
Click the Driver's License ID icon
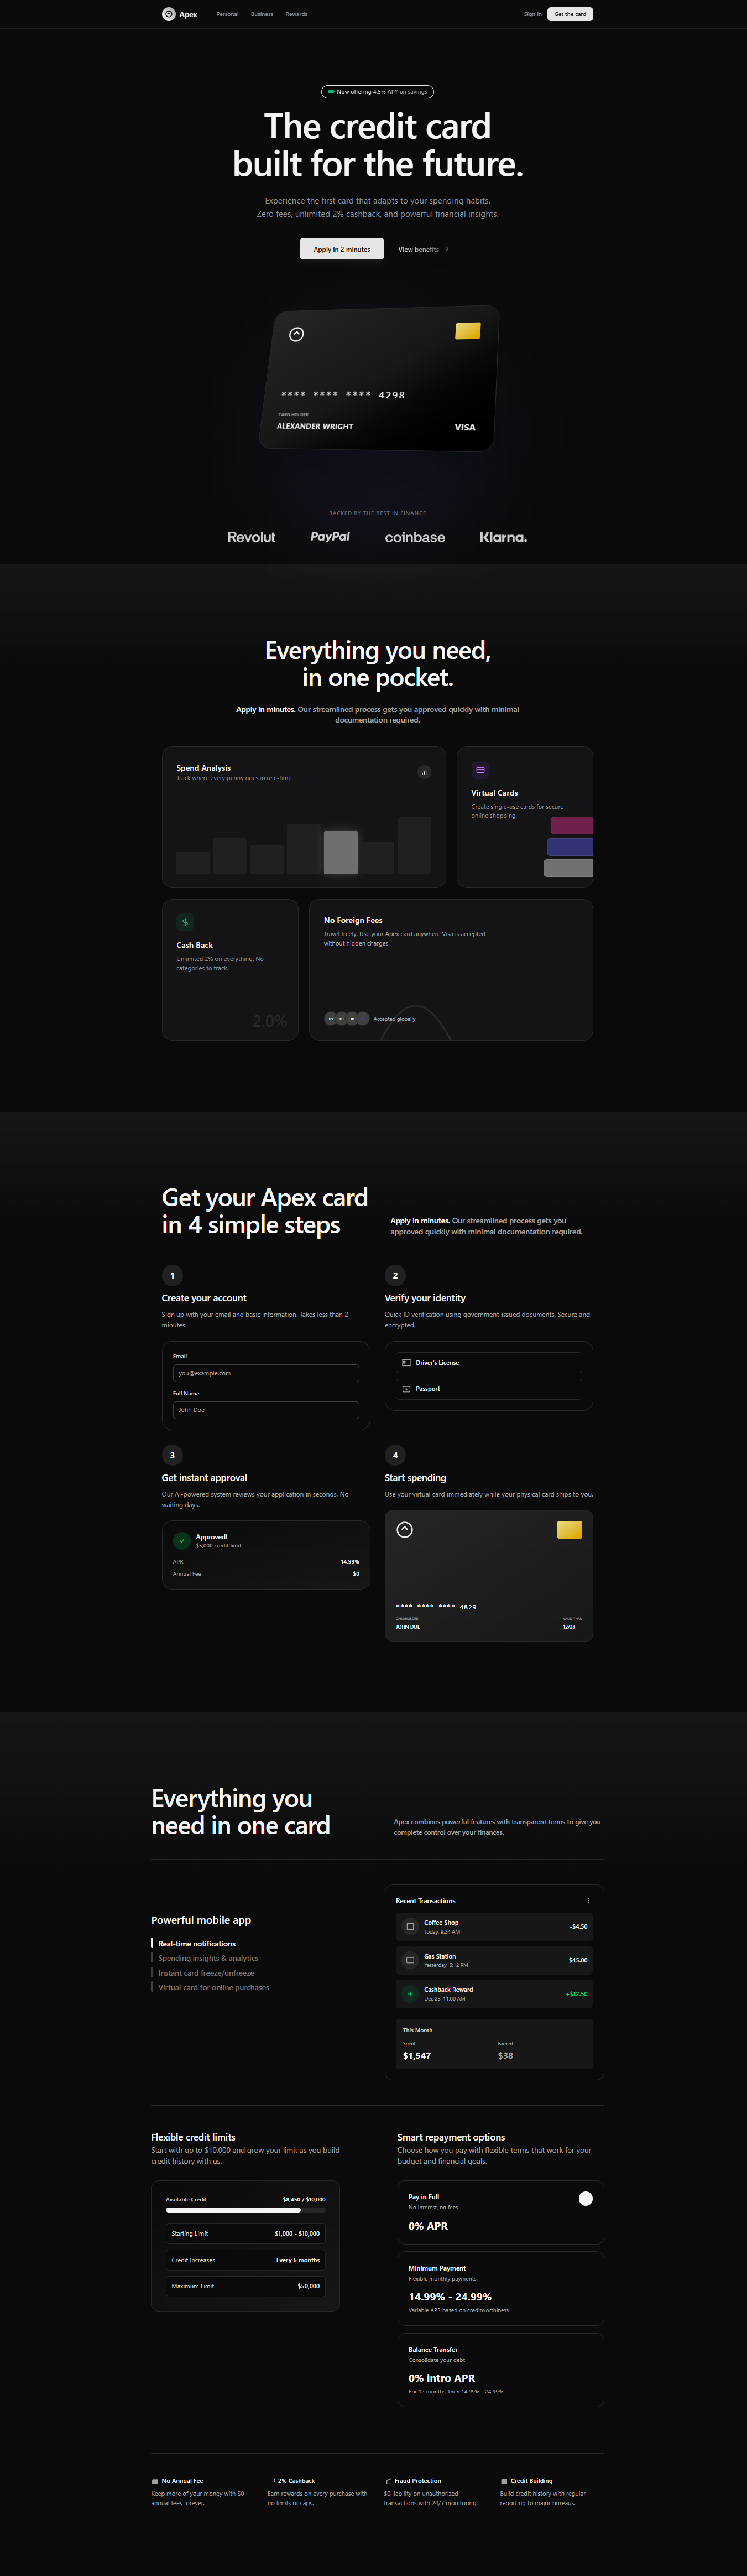pos(406,1362)
